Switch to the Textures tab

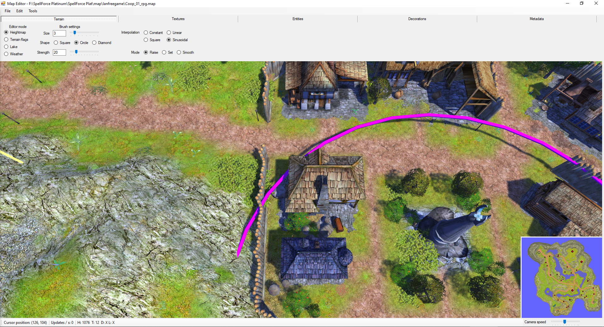(178, 19)
